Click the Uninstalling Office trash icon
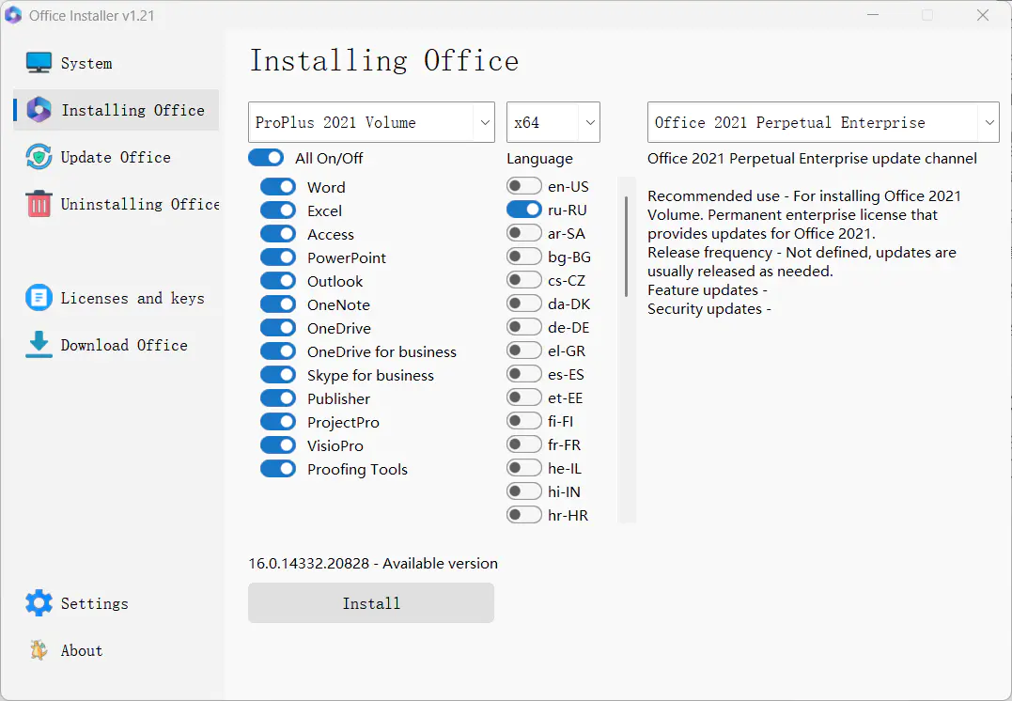This screenshot has height=701, width=1012. click(39, 204)
